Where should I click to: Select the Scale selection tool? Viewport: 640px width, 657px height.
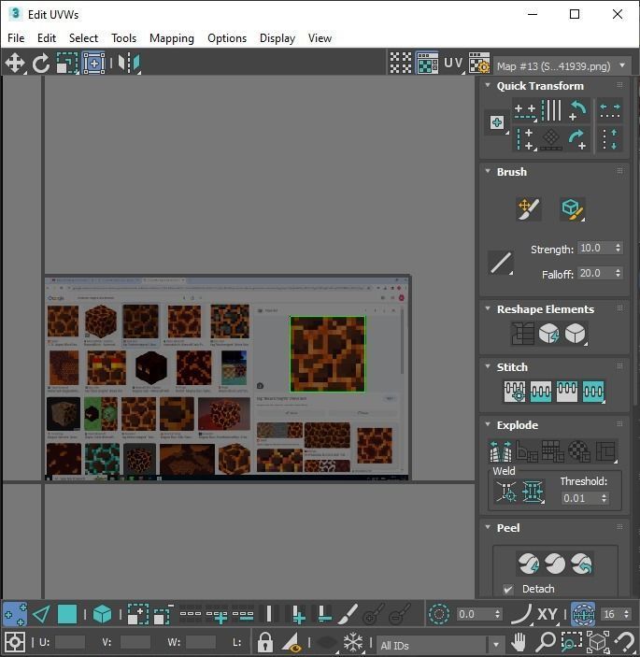[x=67, y=64]
